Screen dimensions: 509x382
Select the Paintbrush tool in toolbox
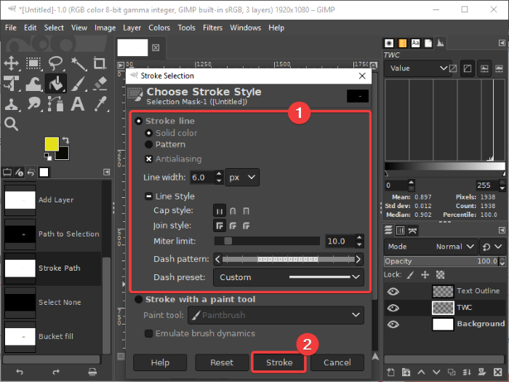(79, 84)
